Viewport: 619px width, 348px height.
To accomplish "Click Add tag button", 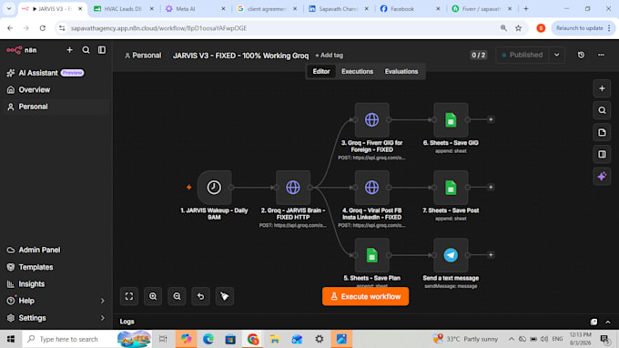I will 330,56.
